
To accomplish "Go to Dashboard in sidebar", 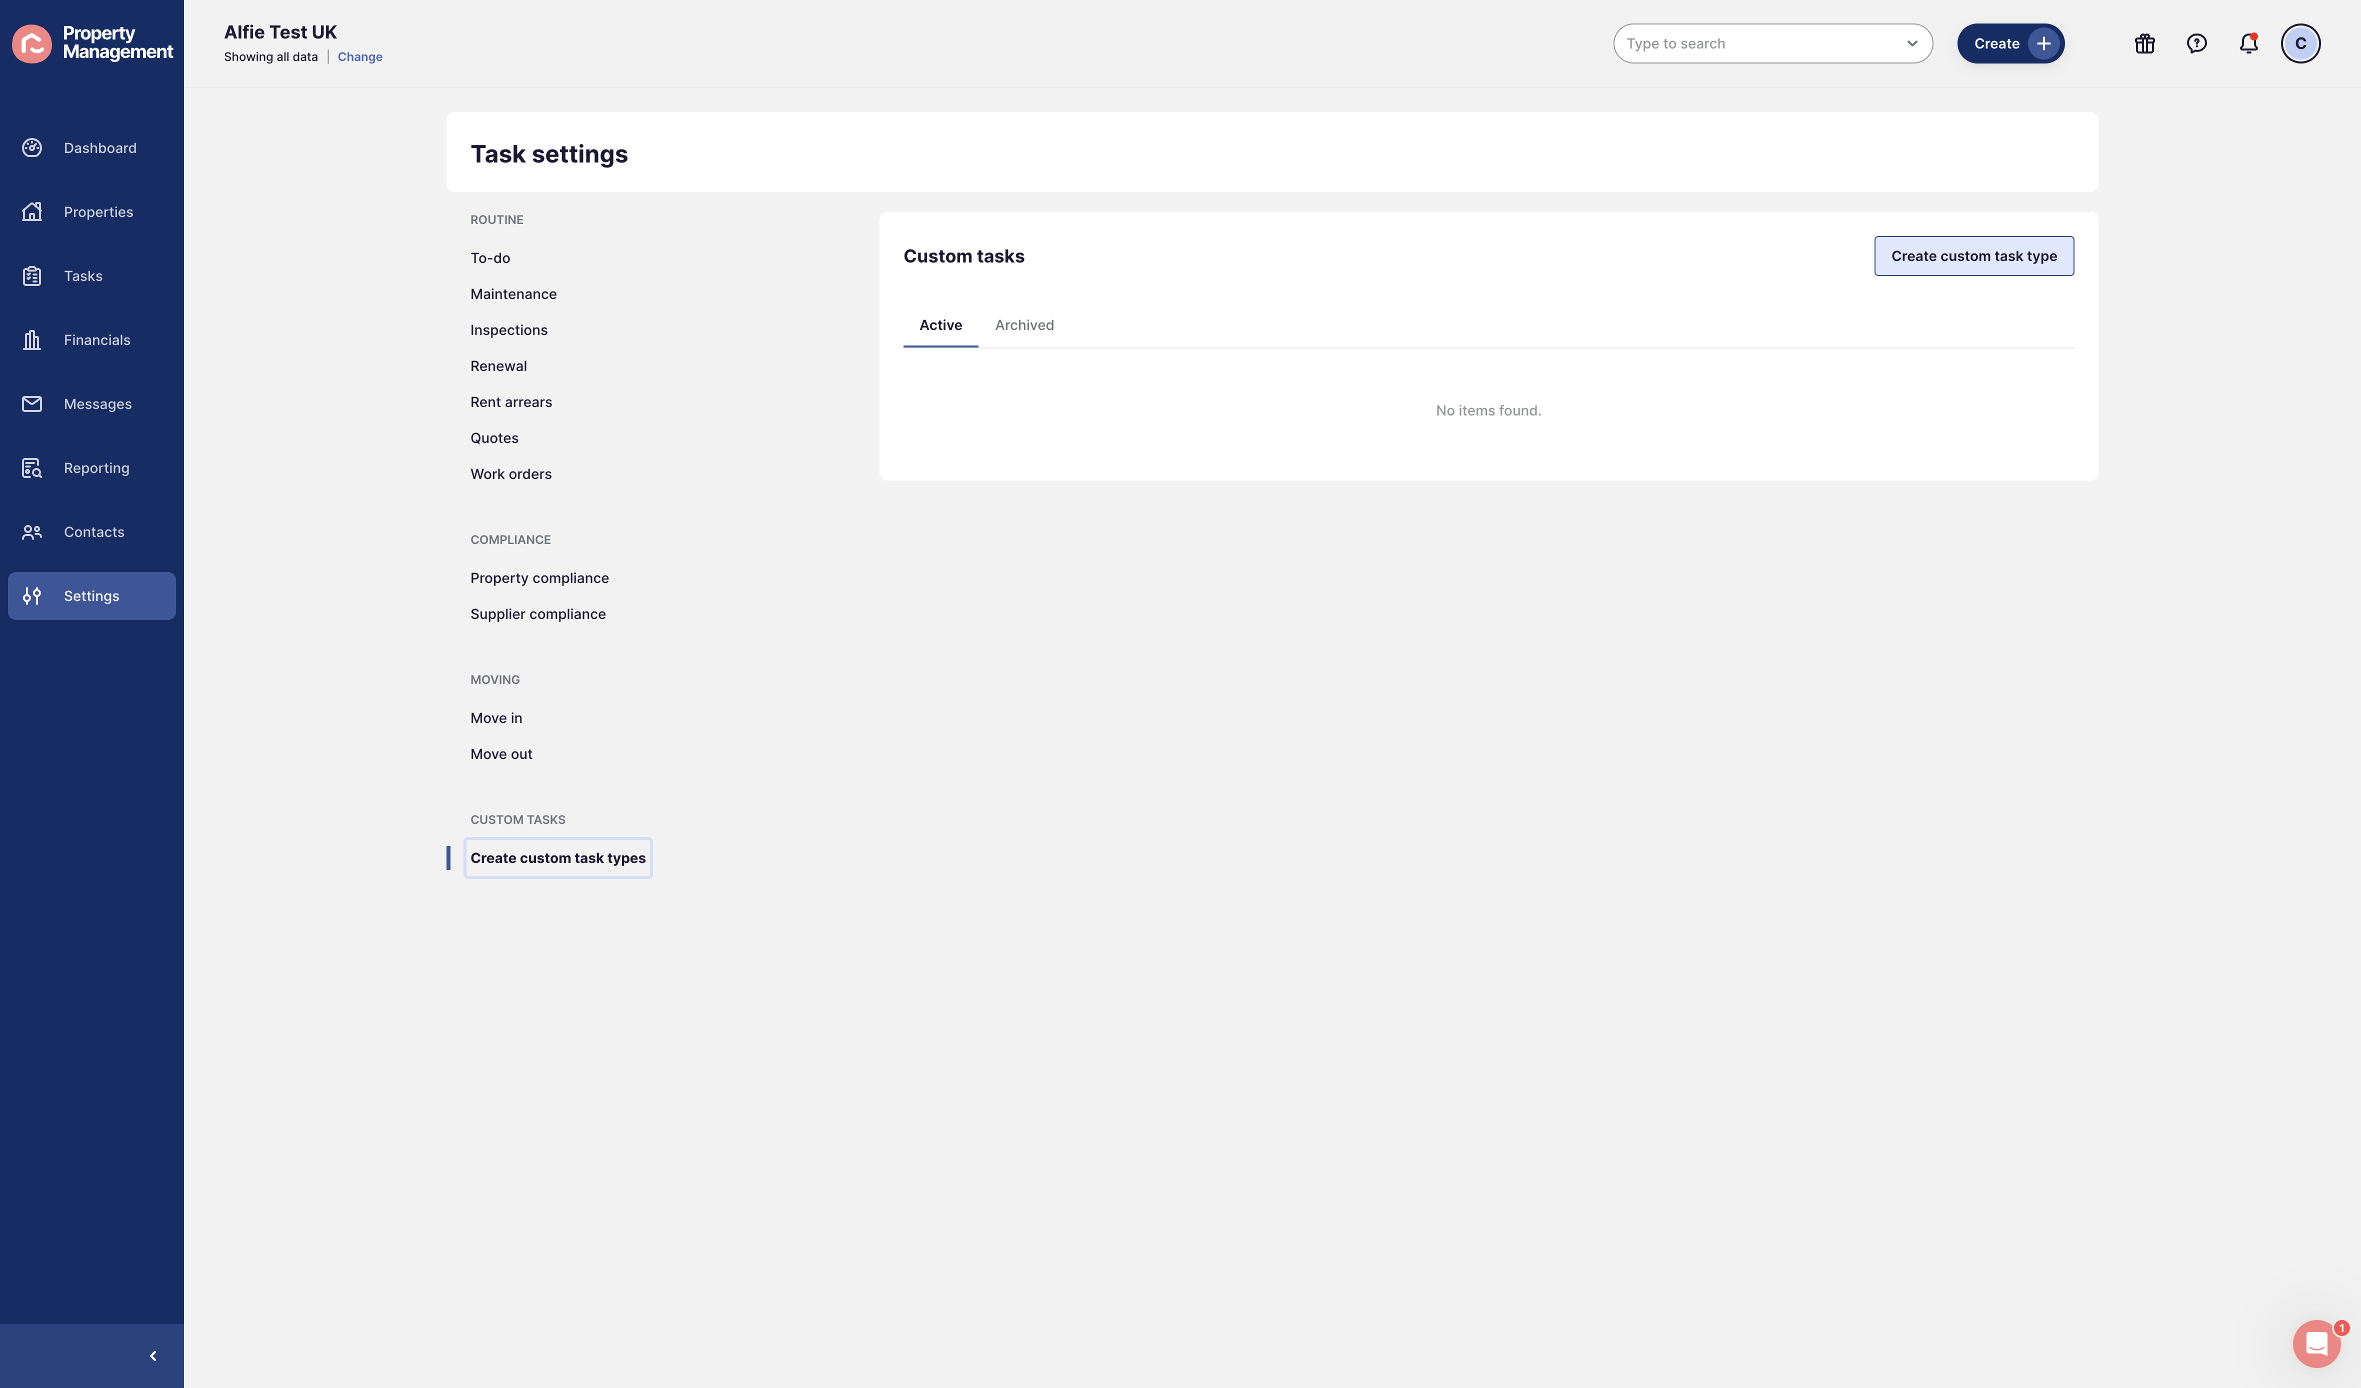I will pyautogui.click(x=92, y=148).
